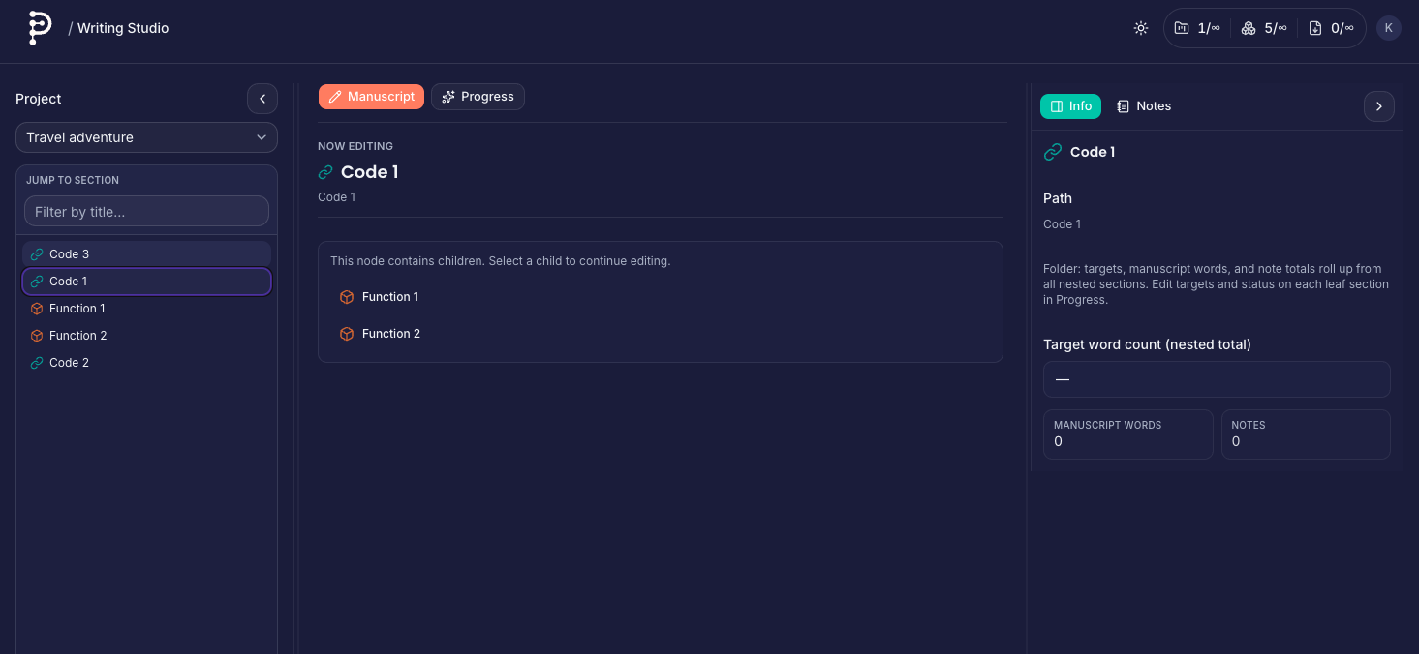
Task: Collapse the right Info panel chevron
Action: coord(1378,106)
